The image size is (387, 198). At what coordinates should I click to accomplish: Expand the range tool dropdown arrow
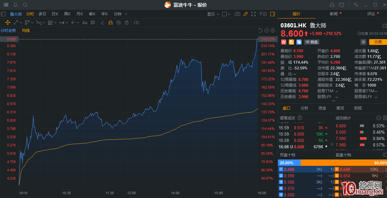[67, 23]
